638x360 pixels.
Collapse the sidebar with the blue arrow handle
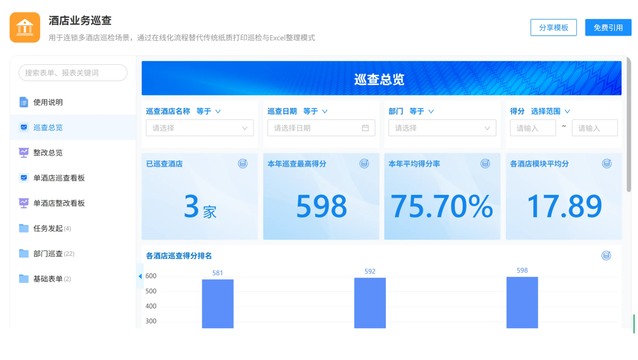pos(140,276)
